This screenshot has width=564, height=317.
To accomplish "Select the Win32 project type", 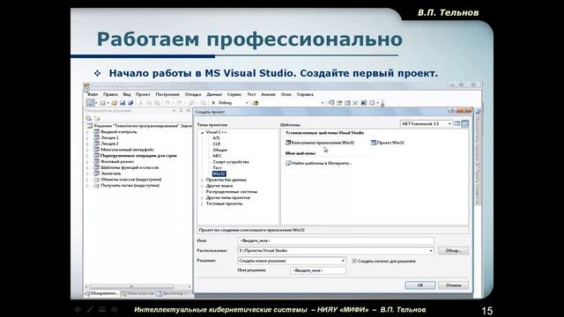I will tap(219, 173).
